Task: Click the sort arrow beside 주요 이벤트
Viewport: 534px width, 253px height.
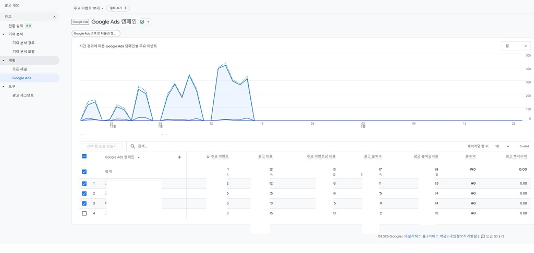Action: (x=208, y=156)
